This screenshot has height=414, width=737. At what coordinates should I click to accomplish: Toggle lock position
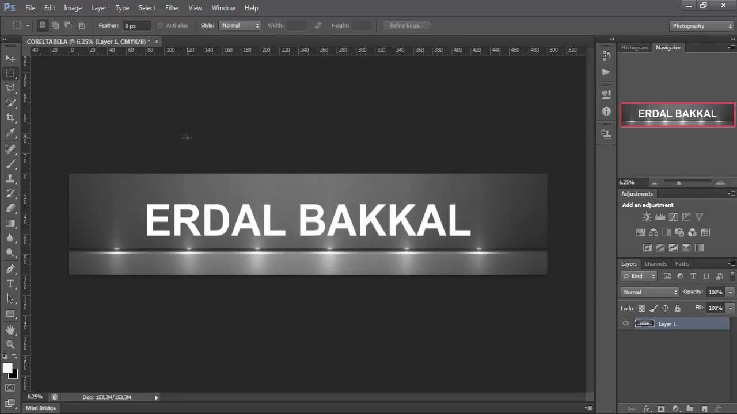(665, 308)
